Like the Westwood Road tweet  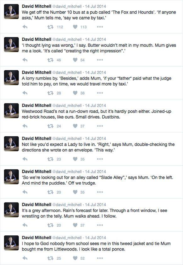coord(75,126)
